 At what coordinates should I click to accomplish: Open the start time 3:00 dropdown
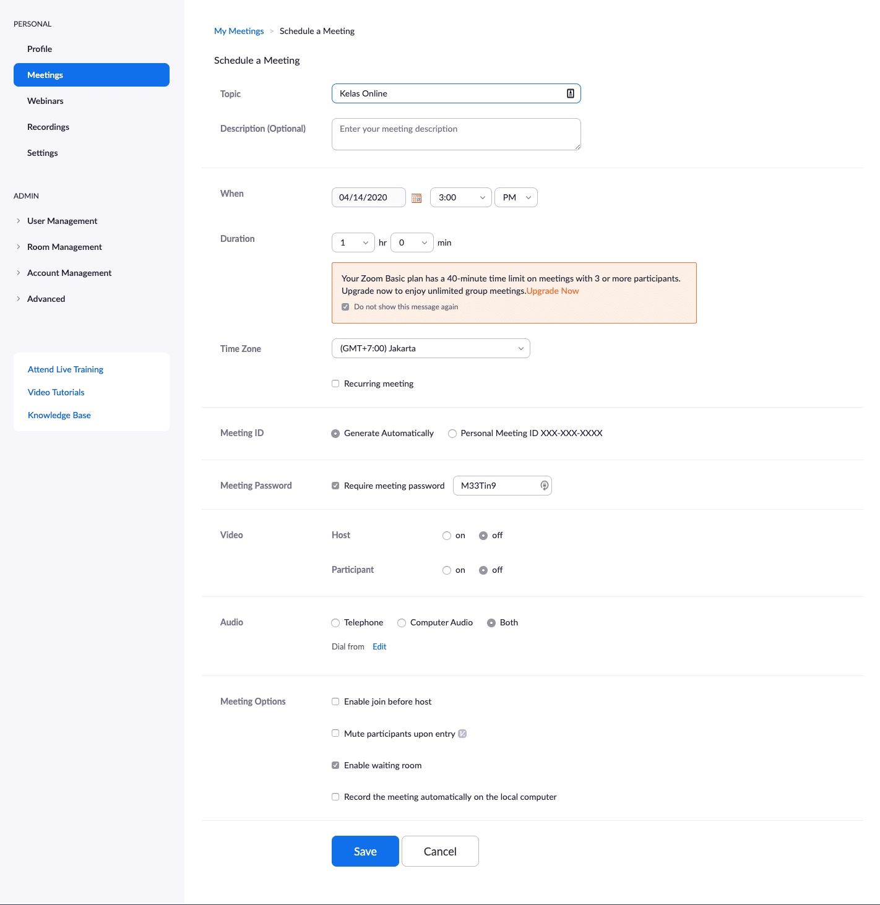tap(461, 197)
